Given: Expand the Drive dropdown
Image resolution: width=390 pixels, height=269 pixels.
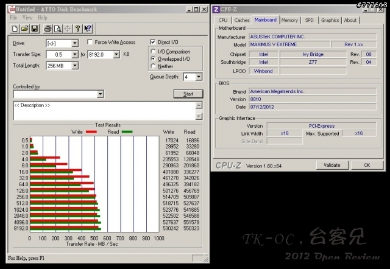Looking at the screenshot, I should pos(75,43).
